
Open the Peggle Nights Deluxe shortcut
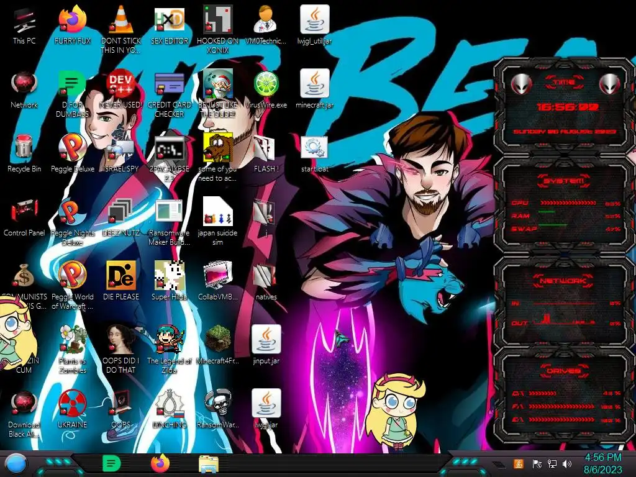72,222
